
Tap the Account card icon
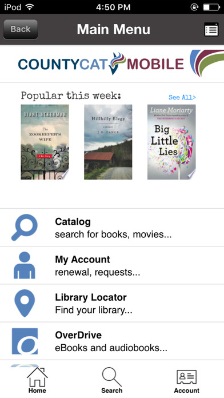coord(186,377)
